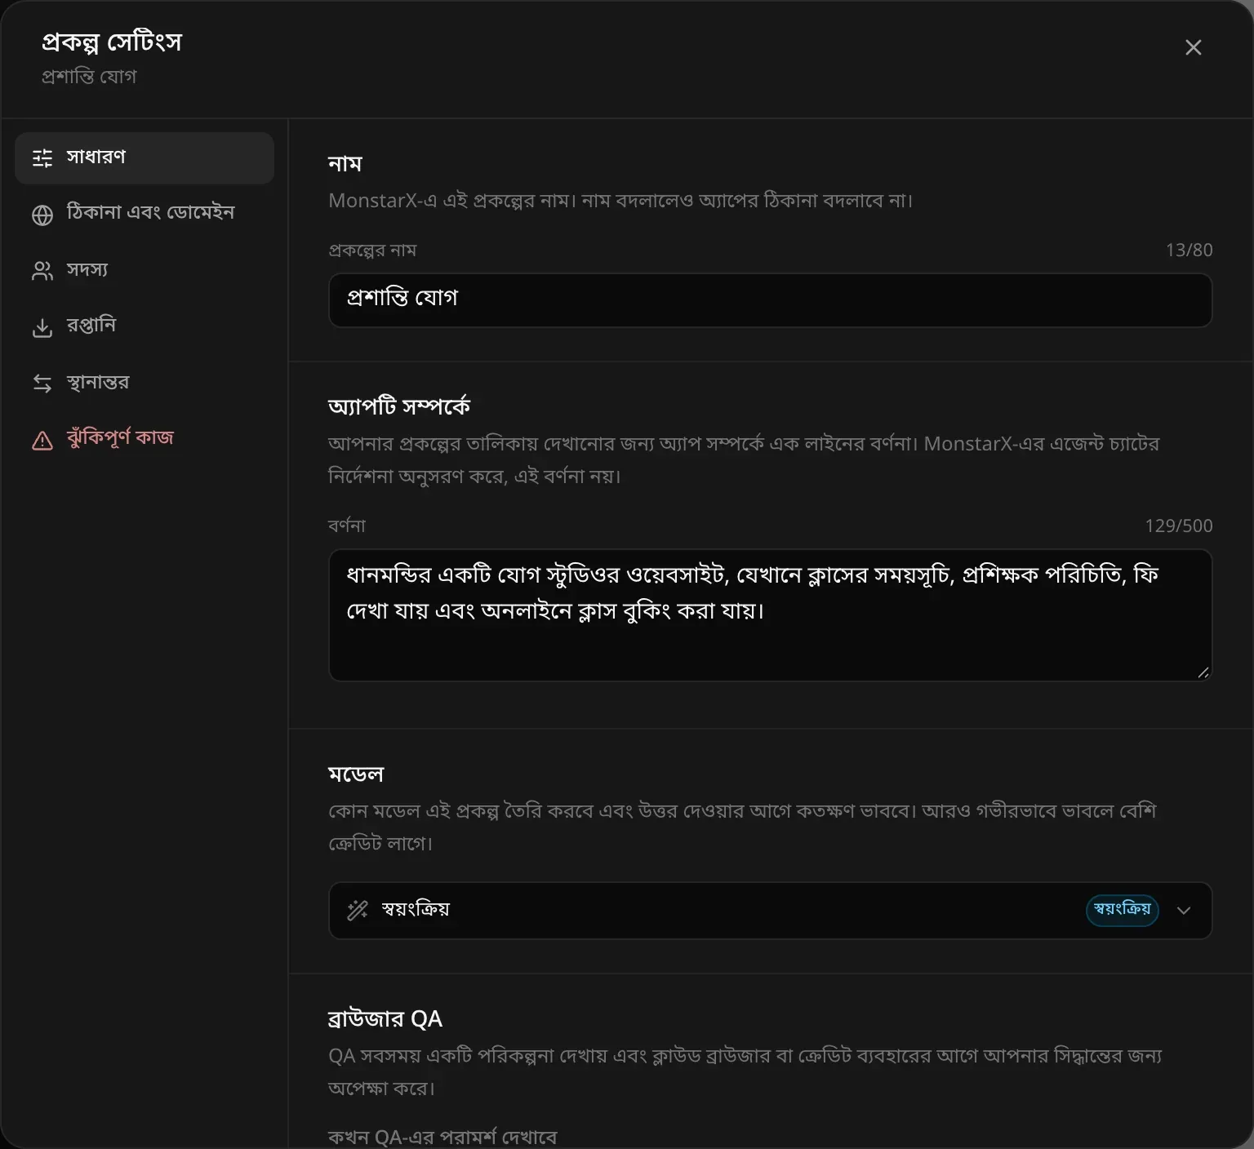Image resolution: width=1254 pixels, height=1149 pixels.
Task: Click the মডেল section heading
Action: [355, 774]
